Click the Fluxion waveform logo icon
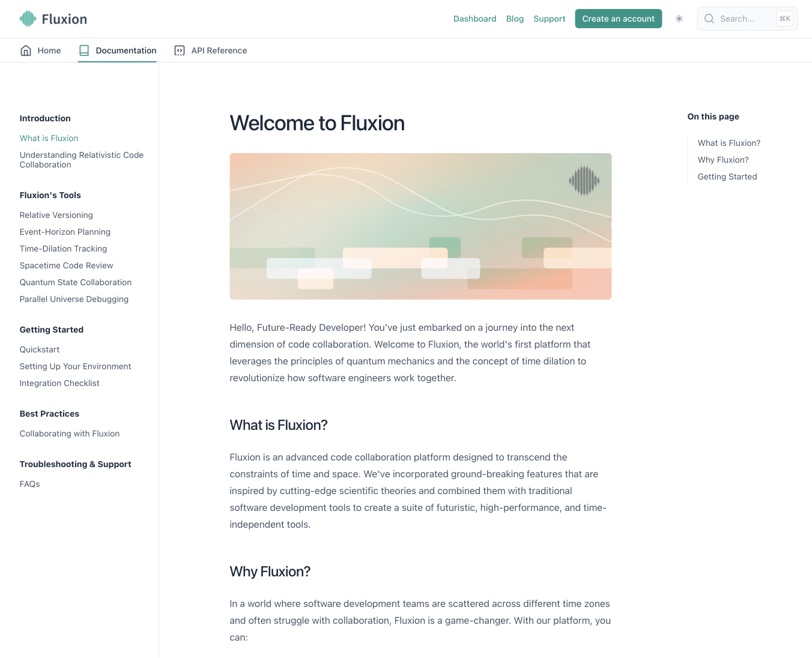Screen dimensions: 812x658 click(28, 19)
